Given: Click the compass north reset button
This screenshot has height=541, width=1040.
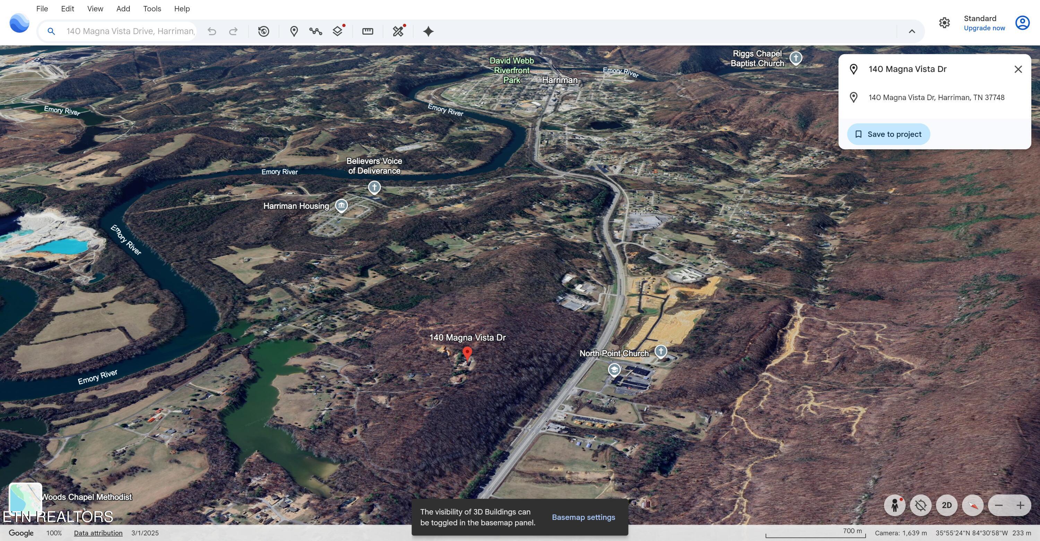Looking at the screenshot, I should click(973, 505).
